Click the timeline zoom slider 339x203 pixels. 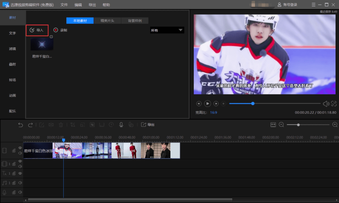click(308, 125)
